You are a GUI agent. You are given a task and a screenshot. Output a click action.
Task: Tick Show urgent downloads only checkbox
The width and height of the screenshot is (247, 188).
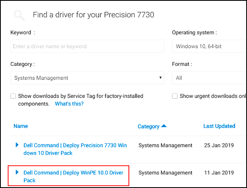click(175, 96)
